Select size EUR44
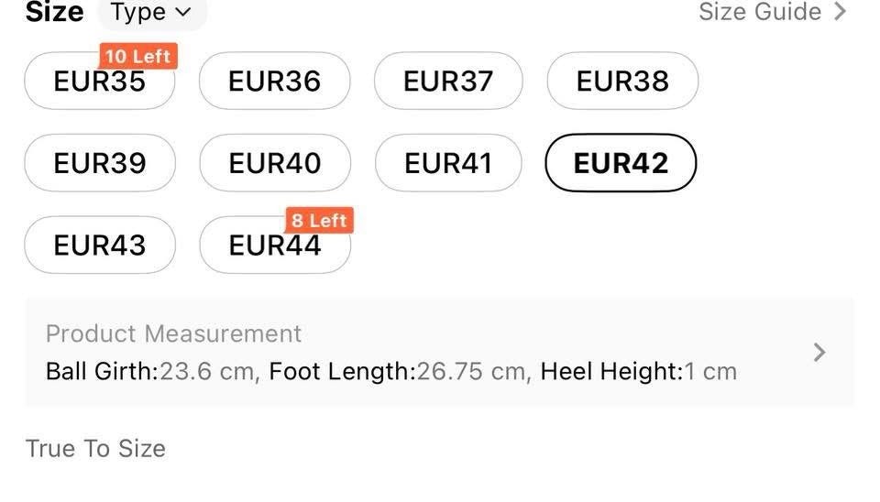The height and width of the screenshot is (502, 880). (x=274, y=246)
